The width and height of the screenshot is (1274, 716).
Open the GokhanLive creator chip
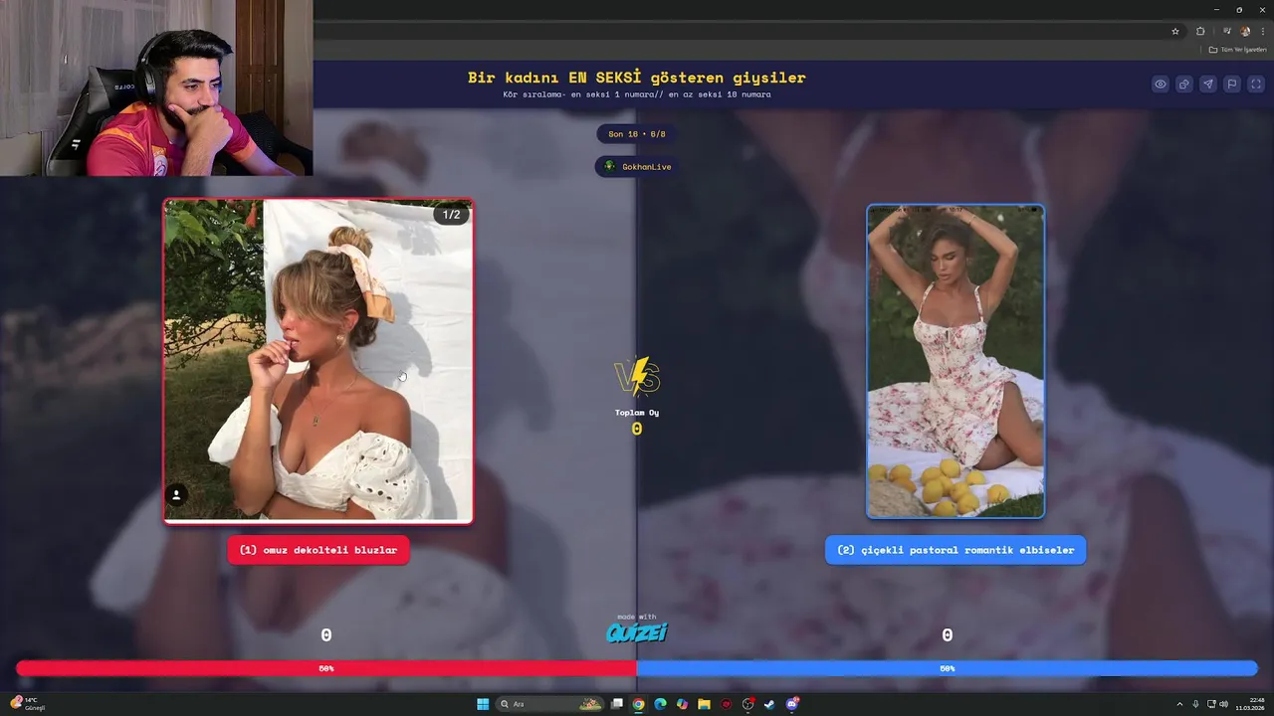637,166
